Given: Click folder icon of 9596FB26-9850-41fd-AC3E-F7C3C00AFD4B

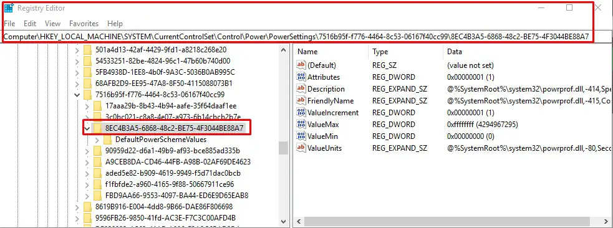Looking at the screenshot, I should [x=87, y=218].
